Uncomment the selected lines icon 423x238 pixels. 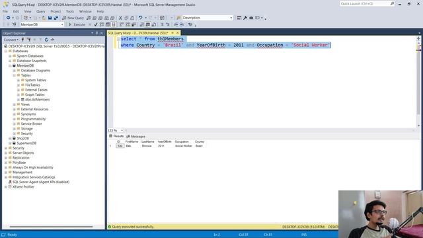click(x=167, y=24)
